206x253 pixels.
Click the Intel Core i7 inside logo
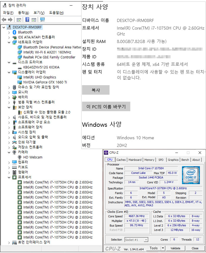[191, 175]
